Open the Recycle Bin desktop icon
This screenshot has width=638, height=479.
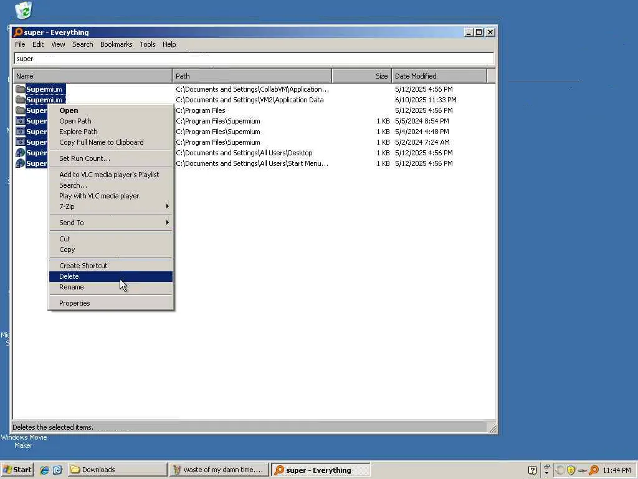pos(24,10)
